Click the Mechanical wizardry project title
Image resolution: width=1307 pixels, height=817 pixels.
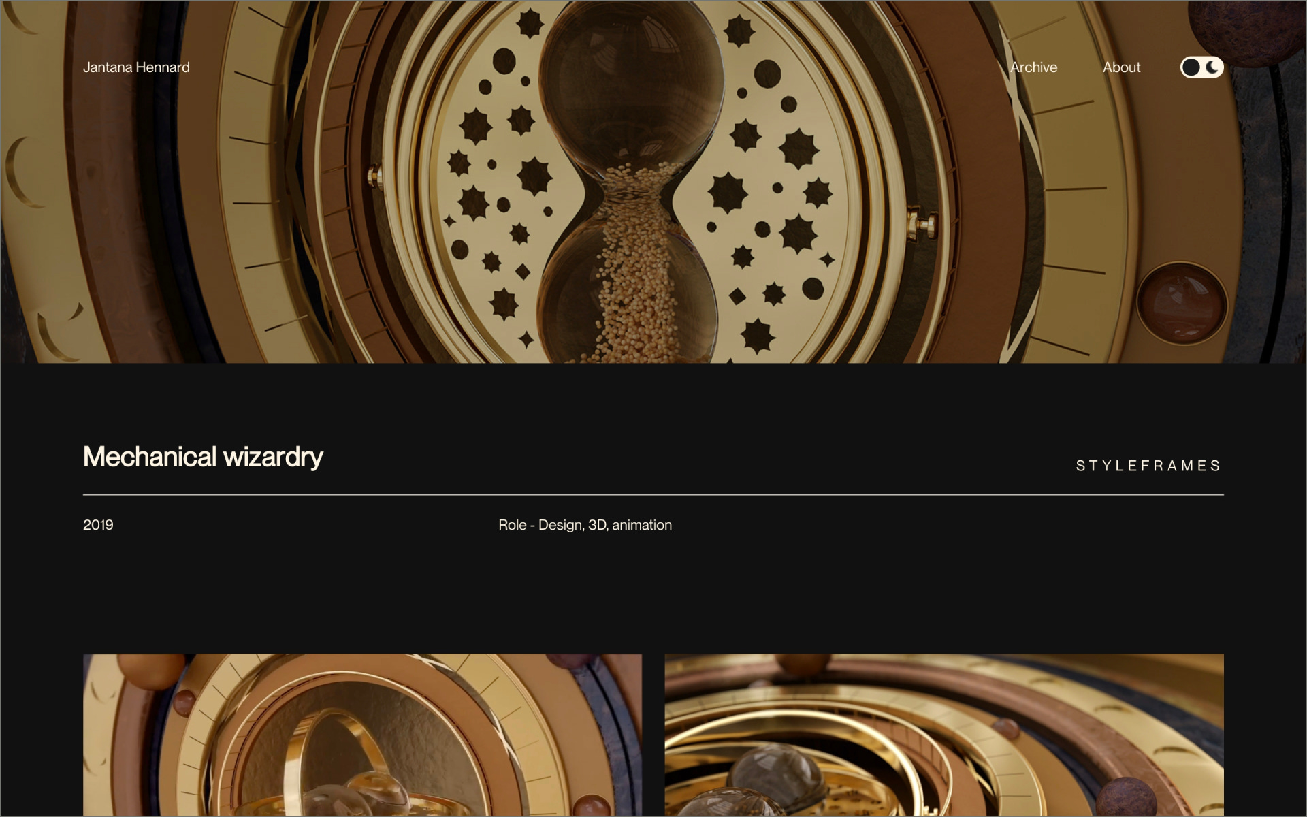pos(203,457)
